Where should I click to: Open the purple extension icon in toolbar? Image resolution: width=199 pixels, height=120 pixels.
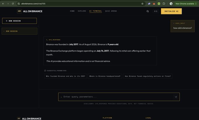(149, 4)
